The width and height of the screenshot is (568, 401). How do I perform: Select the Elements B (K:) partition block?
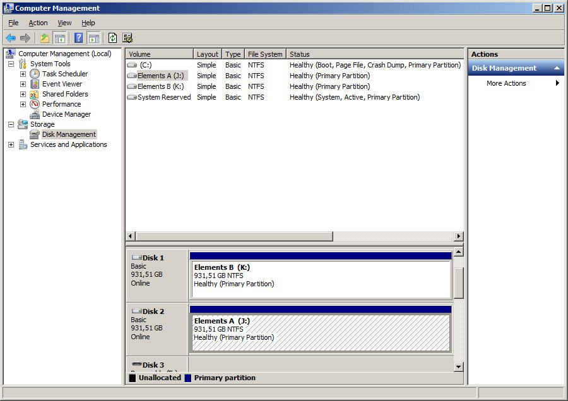(321, 279)
